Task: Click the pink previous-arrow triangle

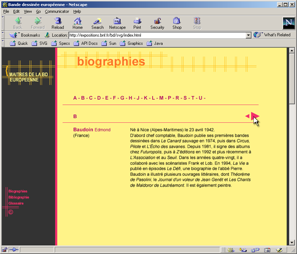Action: tap(247, 116)
